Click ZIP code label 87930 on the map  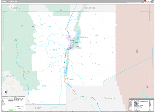(x=71, y=79)
